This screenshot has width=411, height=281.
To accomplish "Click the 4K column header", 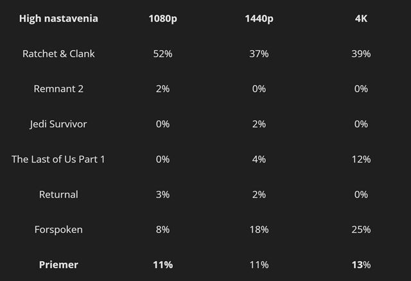I will coord(361,19).
